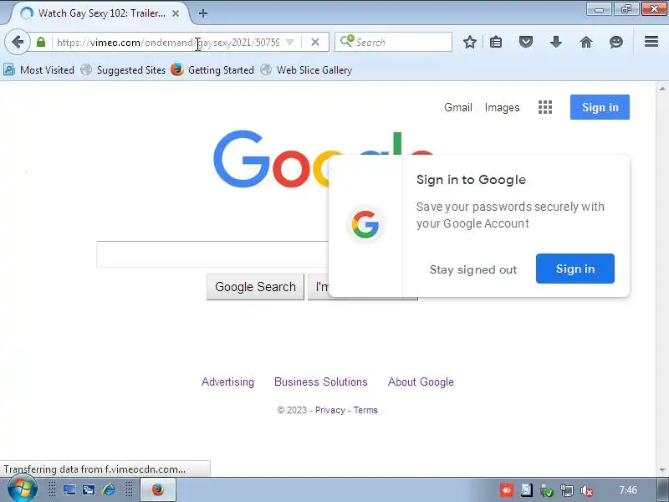Image resolution: width=669 pixels, height=502 pixels.
Task: Click the Google Search button
Action: tap(255, 287)
